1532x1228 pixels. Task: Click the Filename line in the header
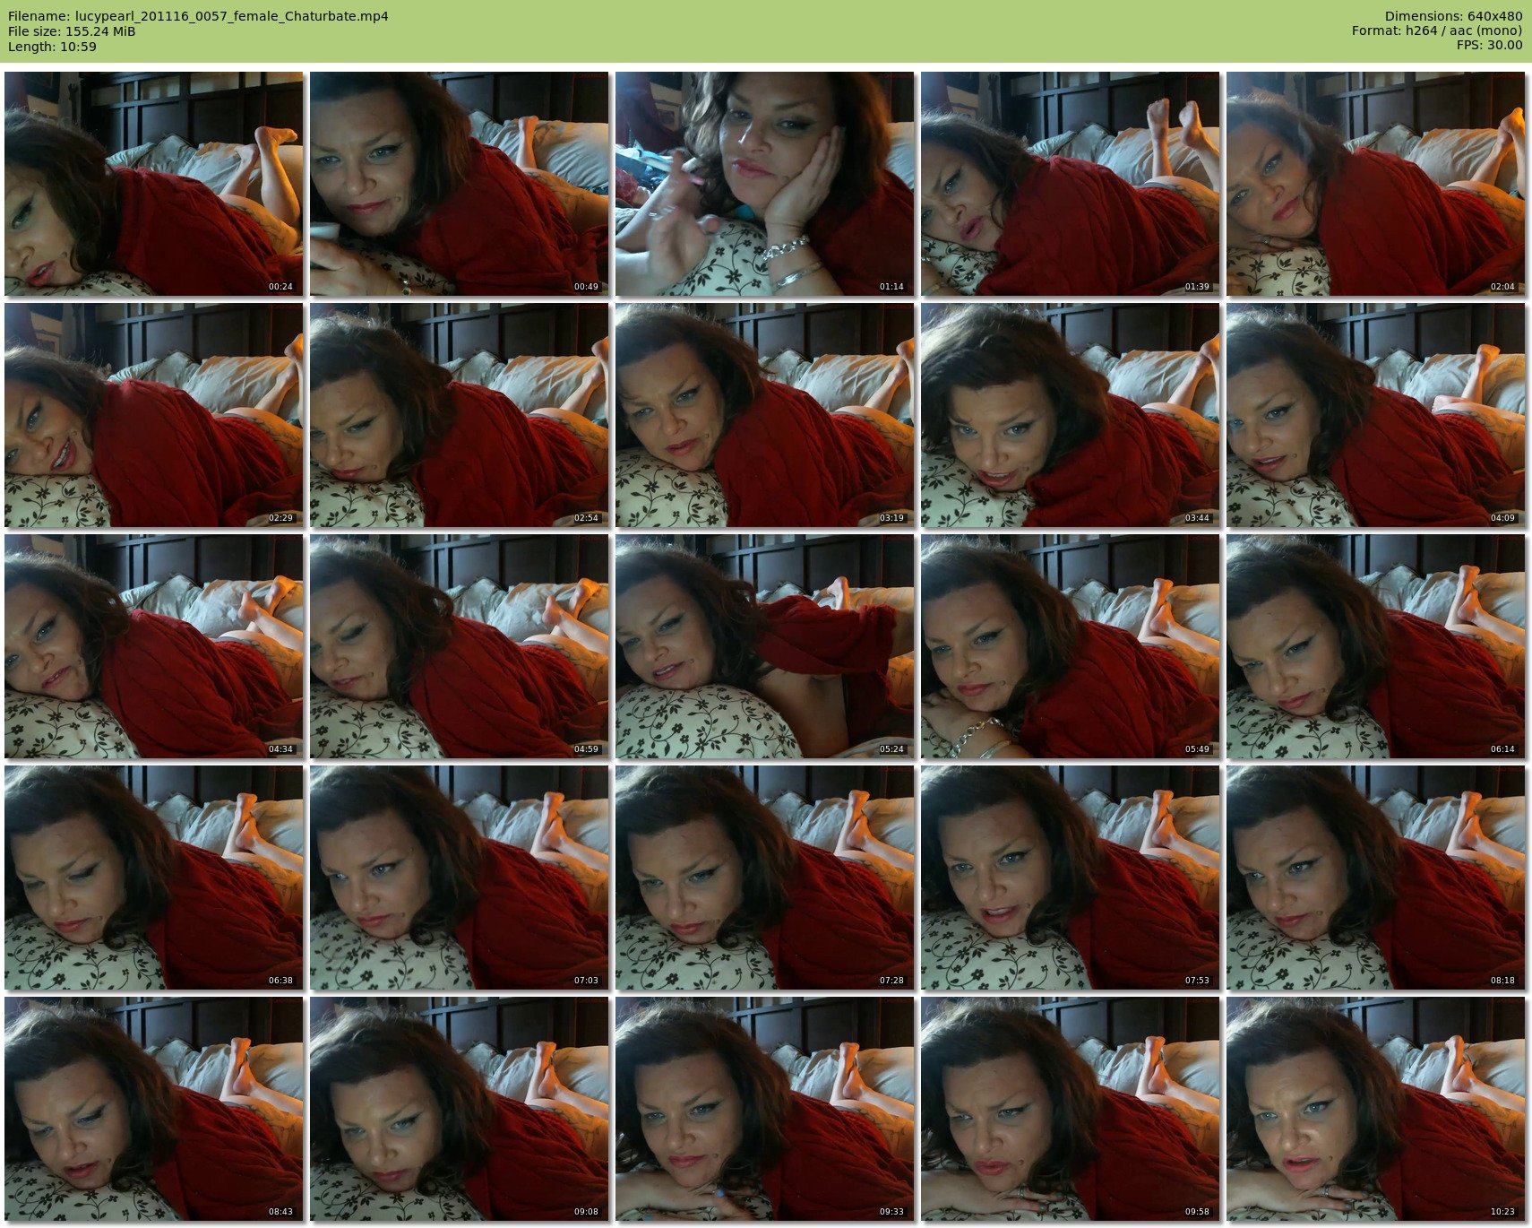coord(198,16)
